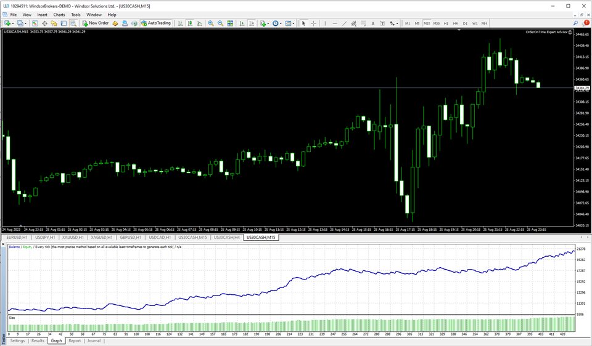Image resolution: width=592 pixels, height=346 pixels.
Task: Click the Zoom Out magnifier icon
Action: point(220,23)
